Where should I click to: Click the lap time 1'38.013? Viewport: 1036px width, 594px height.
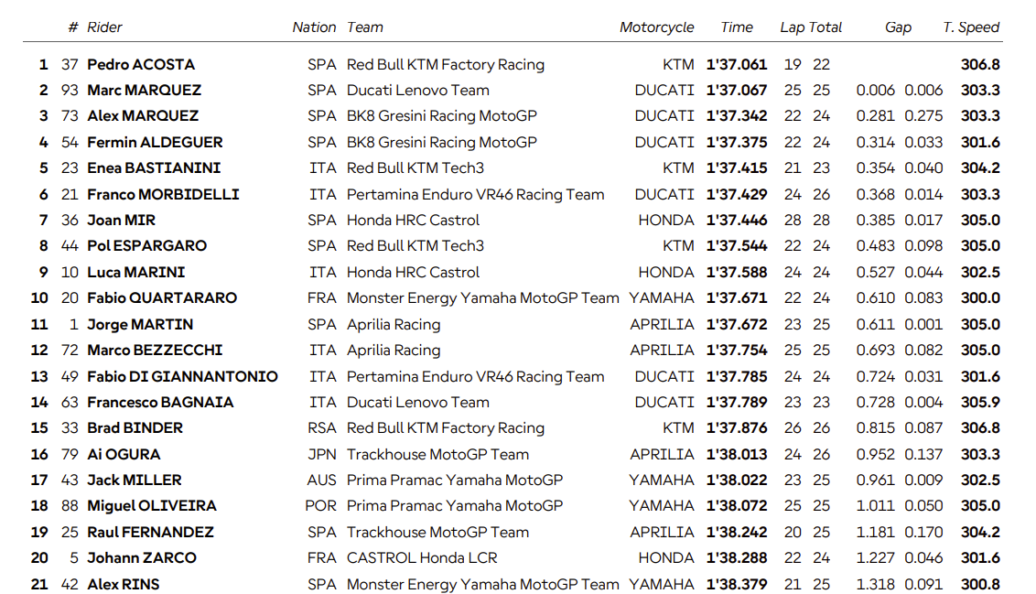click(737, 455)
